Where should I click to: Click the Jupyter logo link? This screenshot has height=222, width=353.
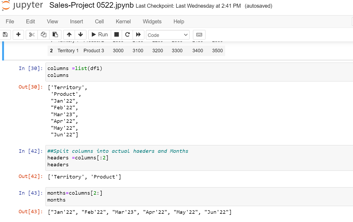tap(22, 6)
